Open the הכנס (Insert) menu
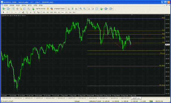Screen dimensions: 171x103 pos(18,5)
